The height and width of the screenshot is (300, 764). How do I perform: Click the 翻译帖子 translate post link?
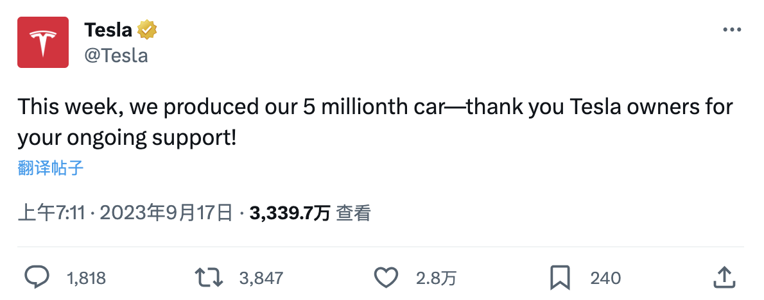[x=51, y=168]
